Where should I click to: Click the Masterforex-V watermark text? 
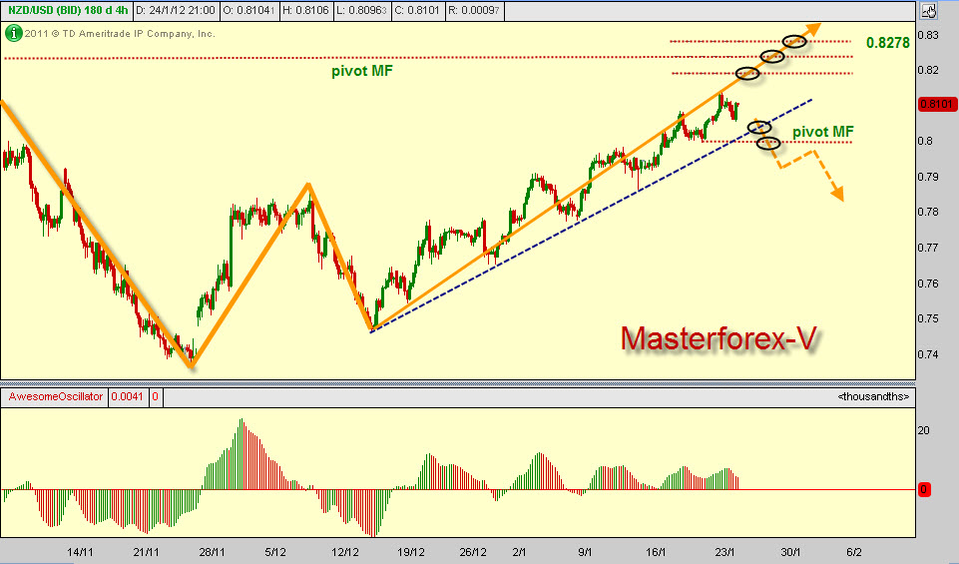point(719,338)
